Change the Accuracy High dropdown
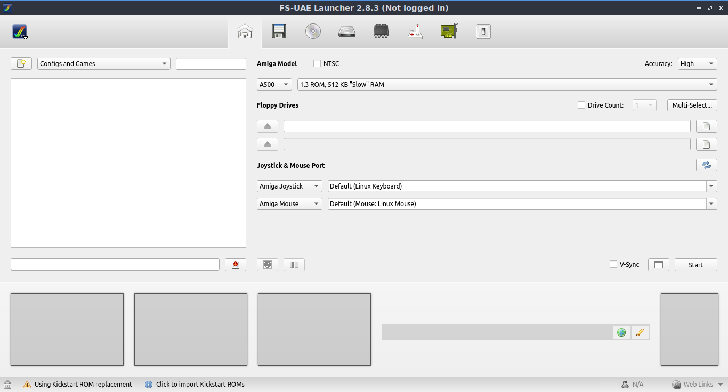This screenshot has height=392, width=728. (x=698, y=63)
